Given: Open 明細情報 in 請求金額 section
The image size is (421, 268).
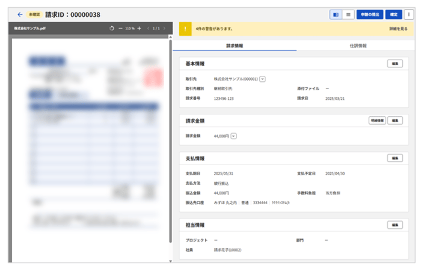Looking at the screenshot, I should (x=376, y=120).
